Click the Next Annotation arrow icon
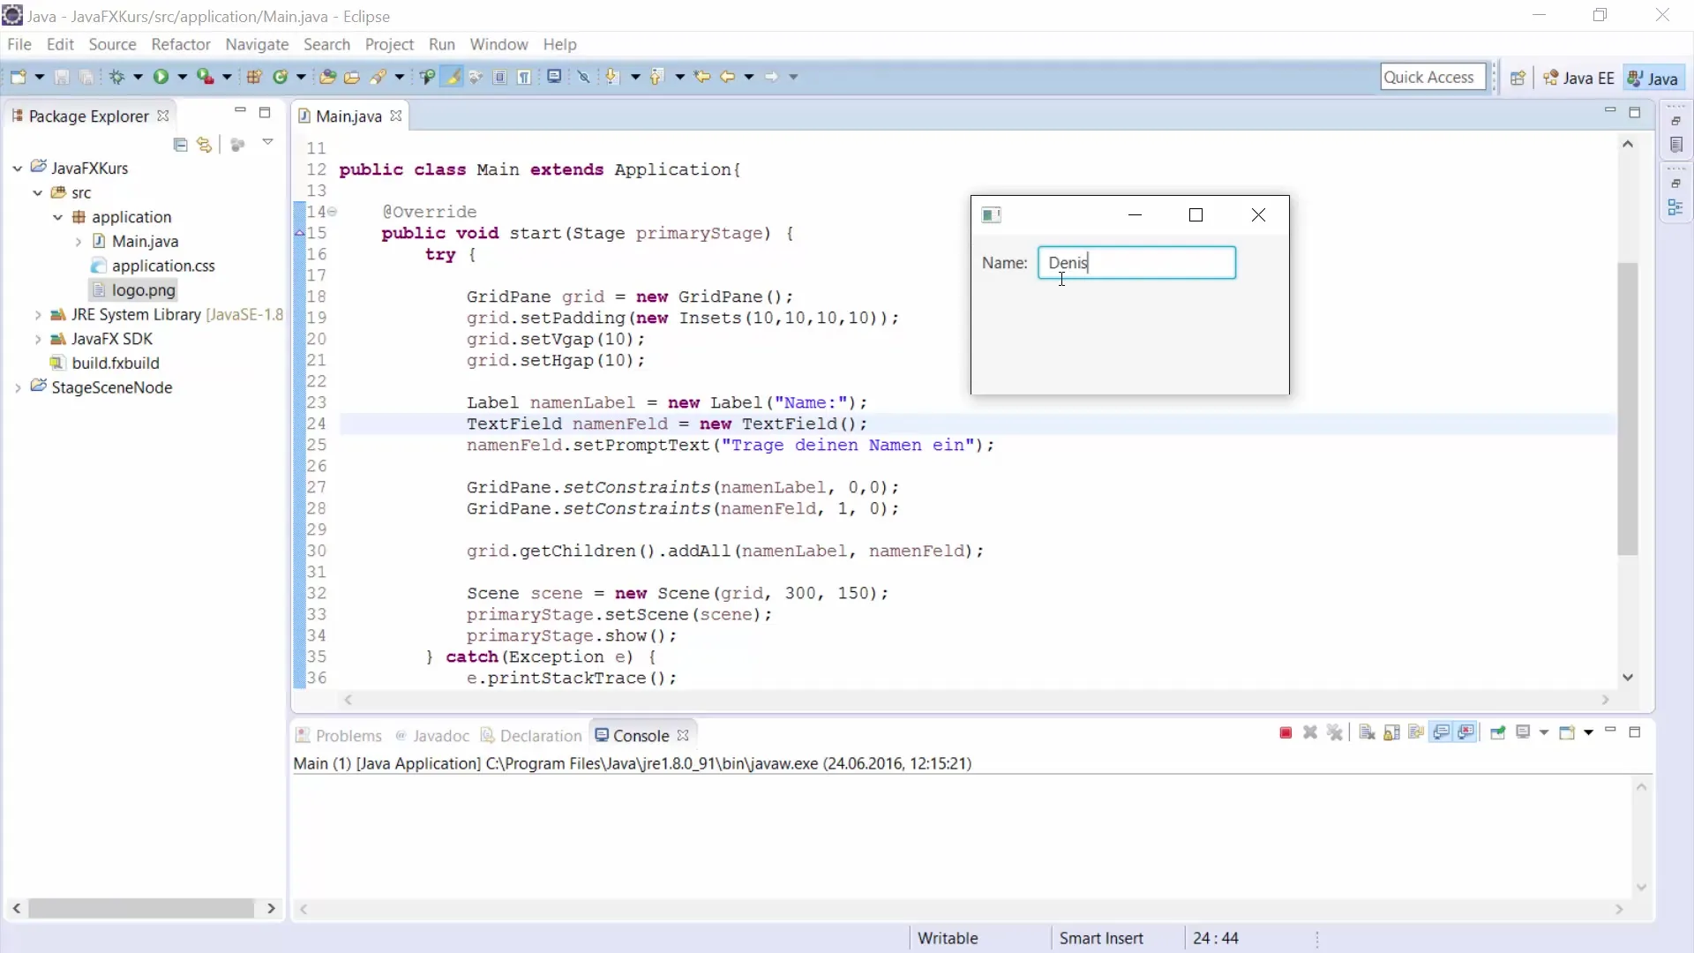This screenshot has height=953, width=1694. click(611, 77)
